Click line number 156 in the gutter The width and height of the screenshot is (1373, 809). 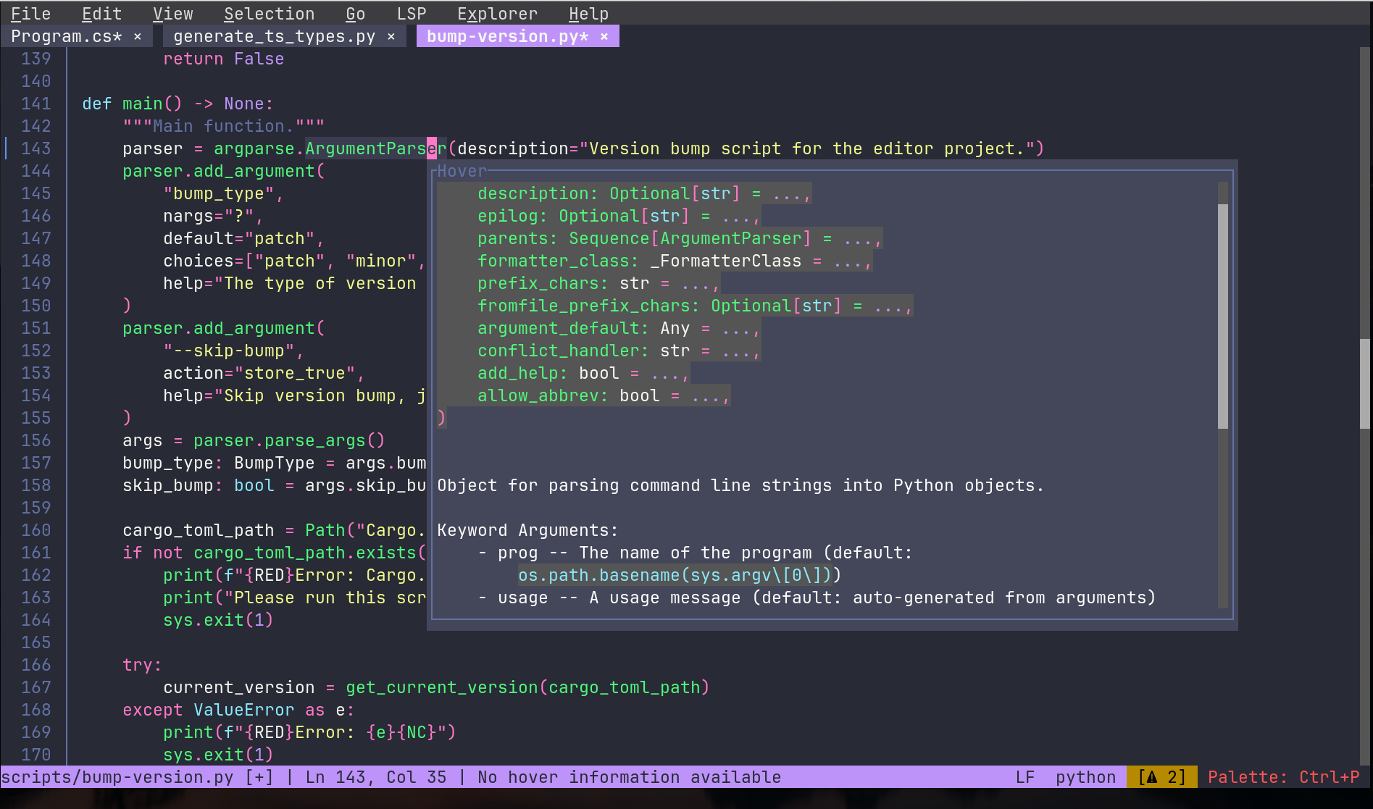click(36, 440)
